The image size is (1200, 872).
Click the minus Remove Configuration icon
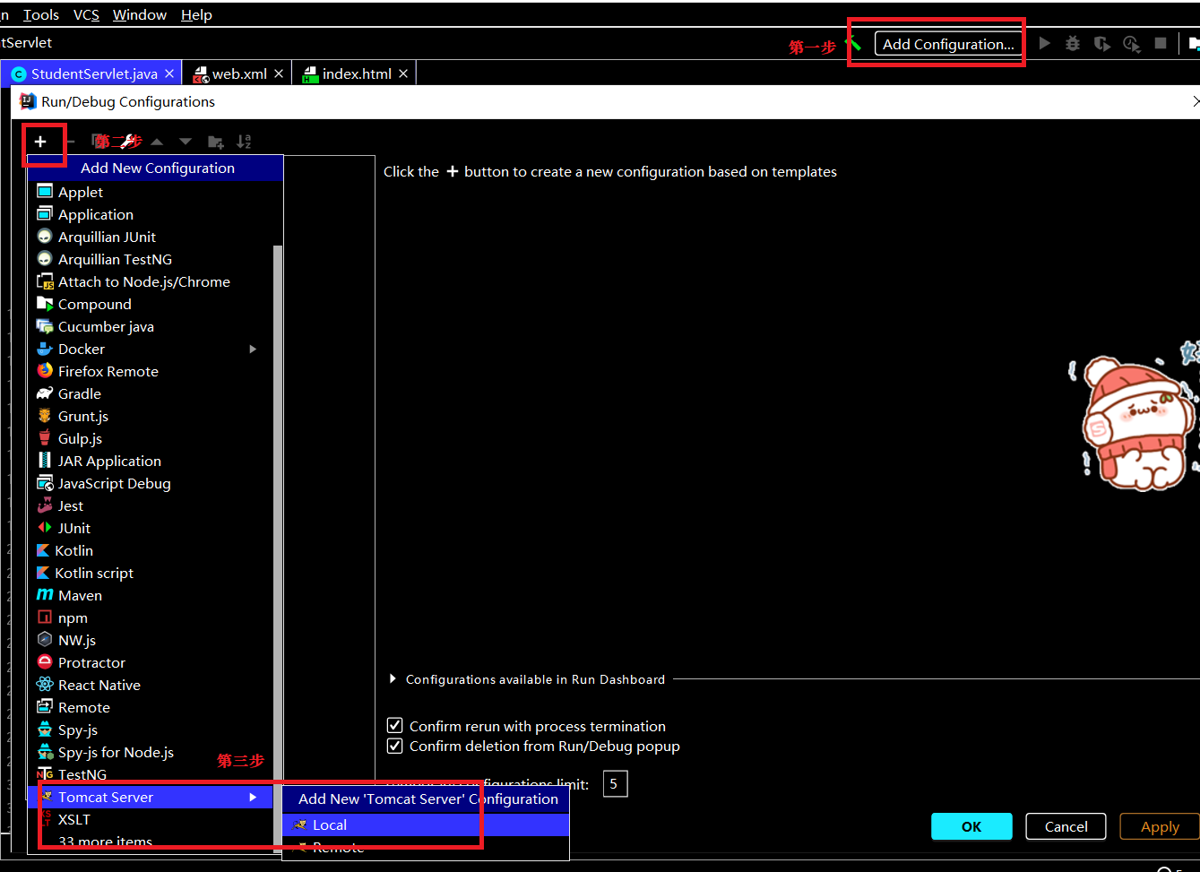(x=70, y=142)
